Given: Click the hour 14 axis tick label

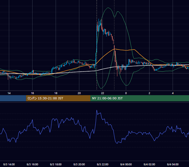Looking at the screenshot, I should point(9,93).
